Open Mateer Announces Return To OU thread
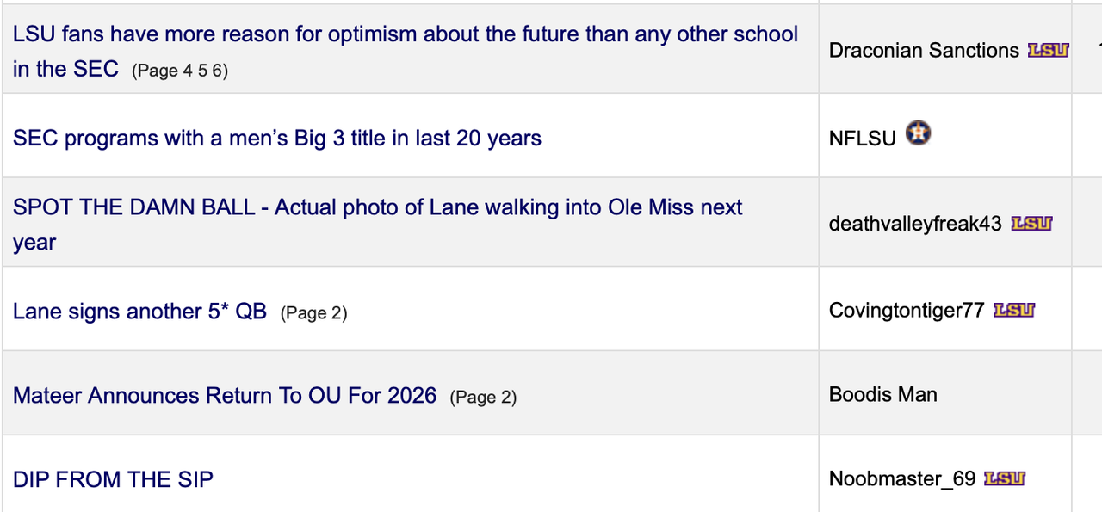 click(x=224, y=395)
